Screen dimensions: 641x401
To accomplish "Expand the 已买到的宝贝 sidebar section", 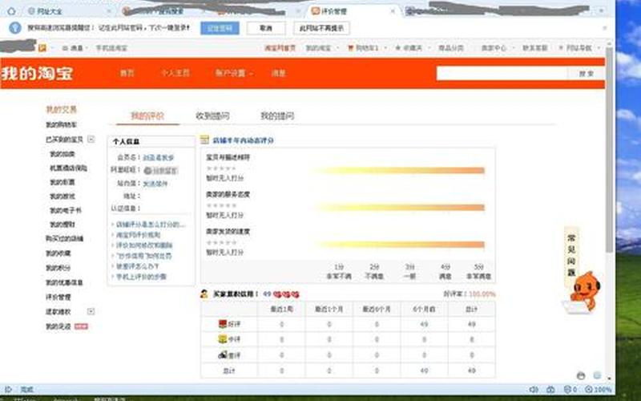I will [91, 139].
